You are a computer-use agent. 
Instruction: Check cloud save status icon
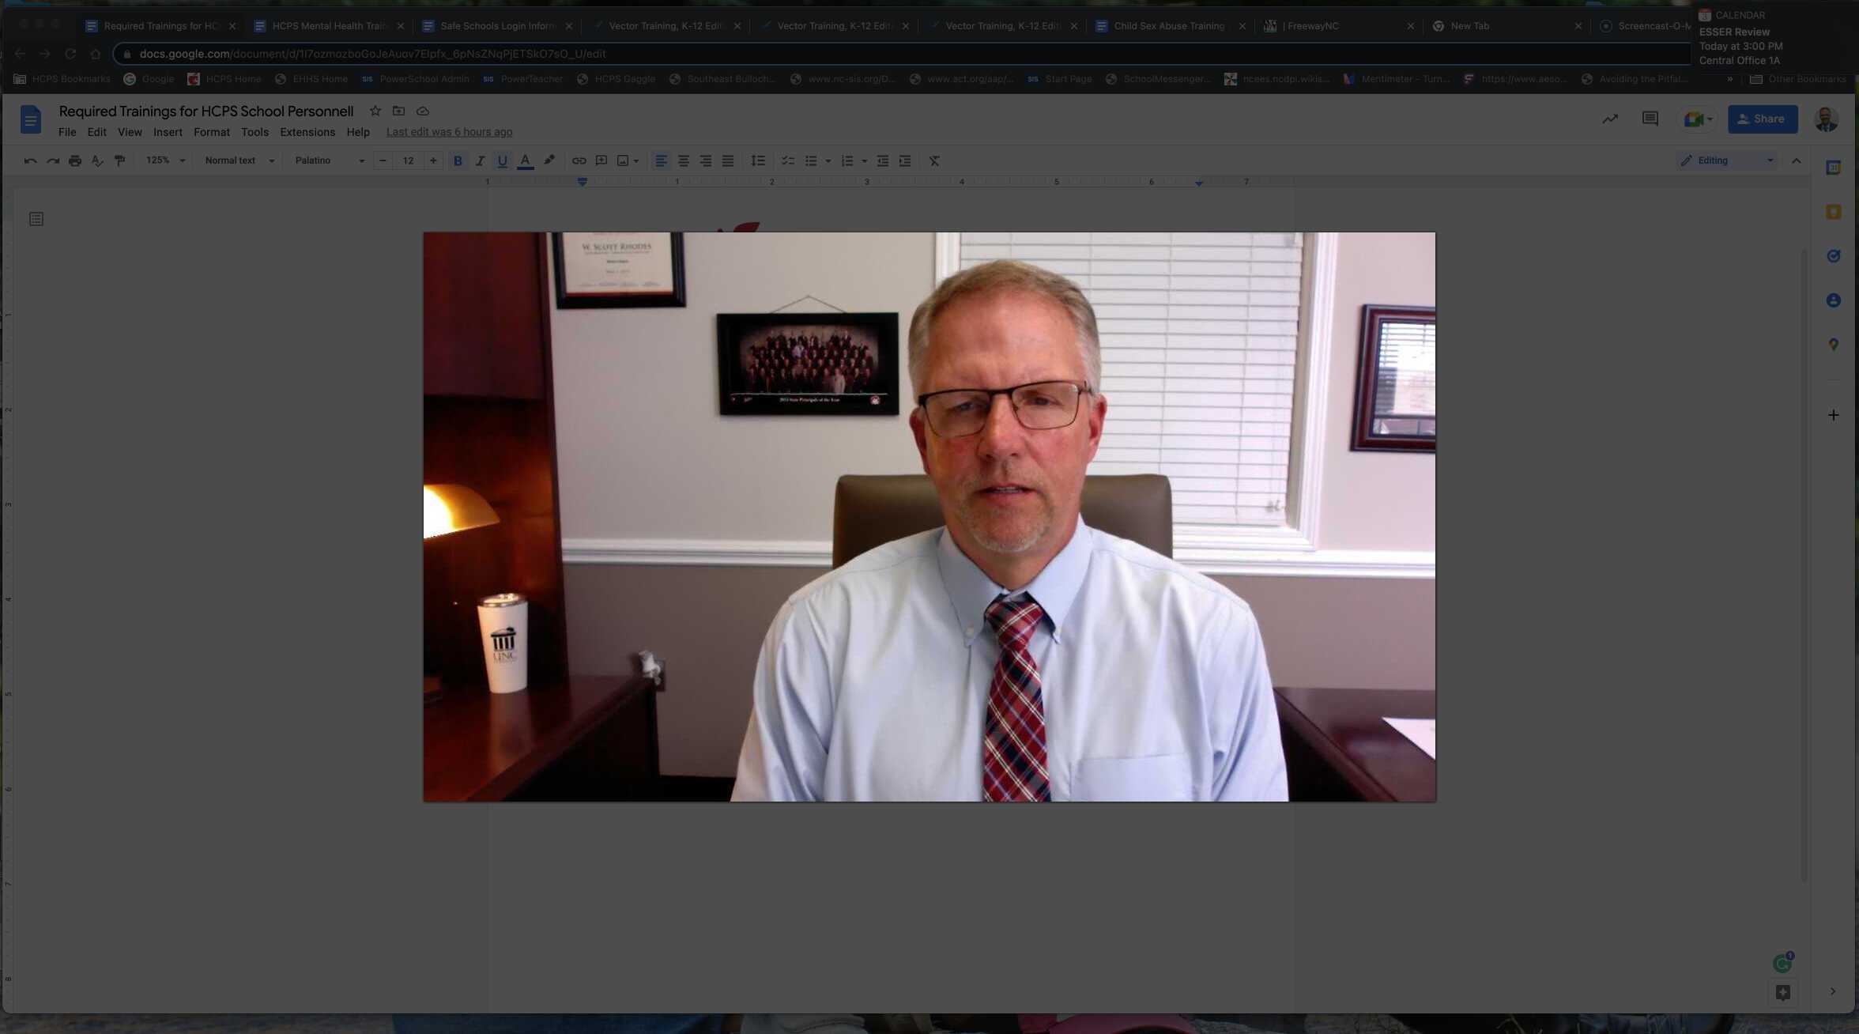pos(423,111)
